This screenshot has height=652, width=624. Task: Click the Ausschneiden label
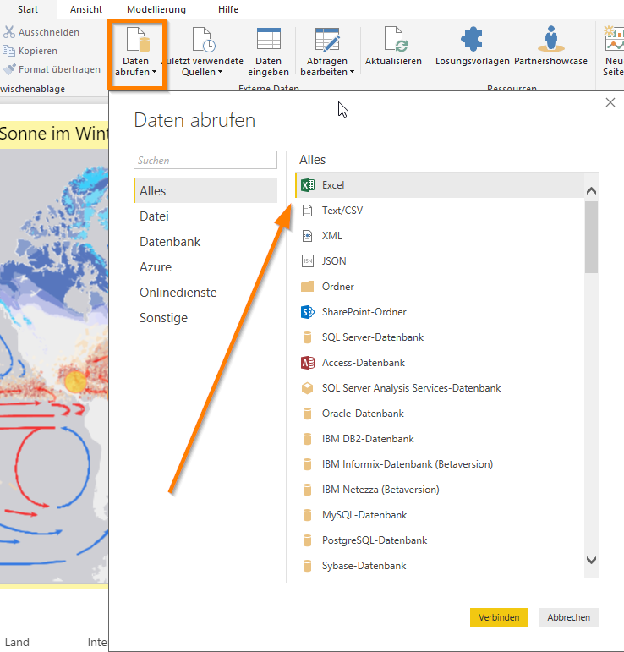(49, 32)
